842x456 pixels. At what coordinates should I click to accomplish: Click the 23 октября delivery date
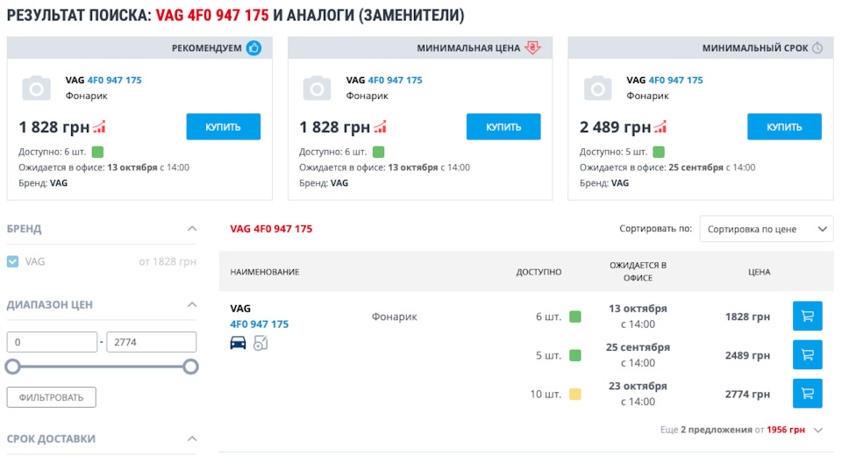point(638,386)
